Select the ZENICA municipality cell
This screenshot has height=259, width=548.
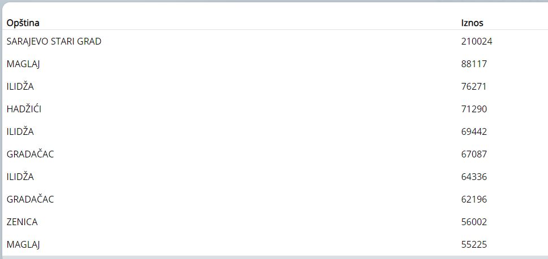coord(22,222)
